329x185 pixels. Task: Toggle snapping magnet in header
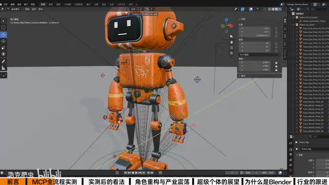tap(148, 9)
